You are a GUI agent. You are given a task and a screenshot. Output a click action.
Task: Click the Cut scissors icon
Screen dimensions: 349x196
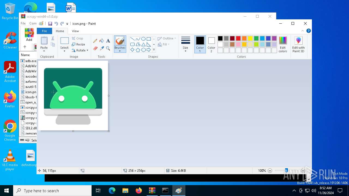pos(53,39)
